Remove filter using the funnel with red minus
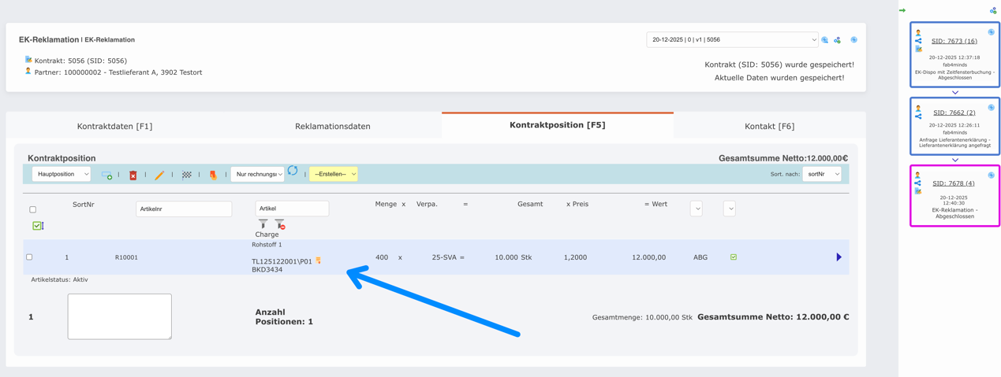 click(280, 224)
